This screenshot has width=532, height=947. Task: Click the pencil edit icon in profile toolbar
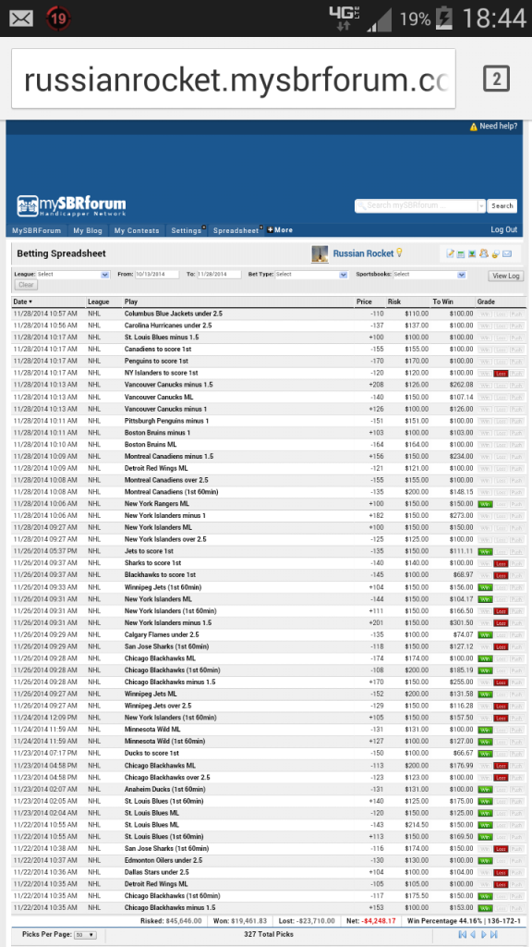click(x=450, y=254)
